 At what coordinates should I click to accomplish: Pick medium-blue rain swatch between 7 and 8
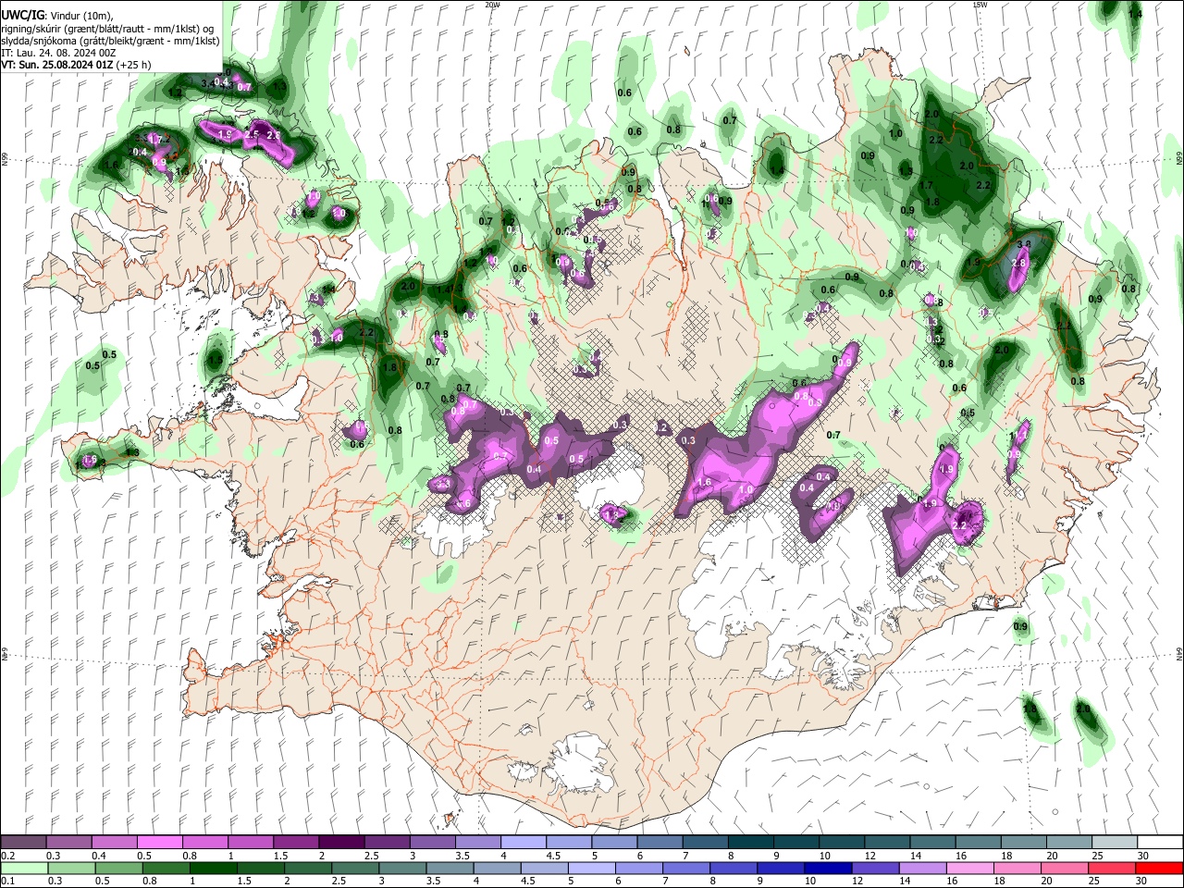click(685, 868)
